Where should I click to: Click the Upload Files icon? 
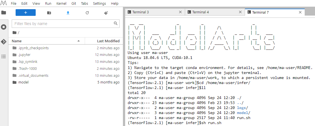click(68, 13)
